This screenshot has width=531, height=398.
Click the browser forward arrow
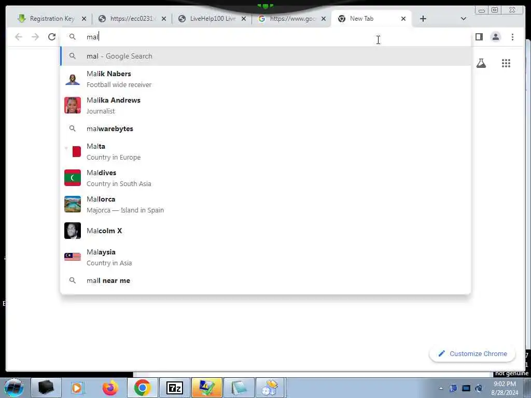click(x=35, y=37)
